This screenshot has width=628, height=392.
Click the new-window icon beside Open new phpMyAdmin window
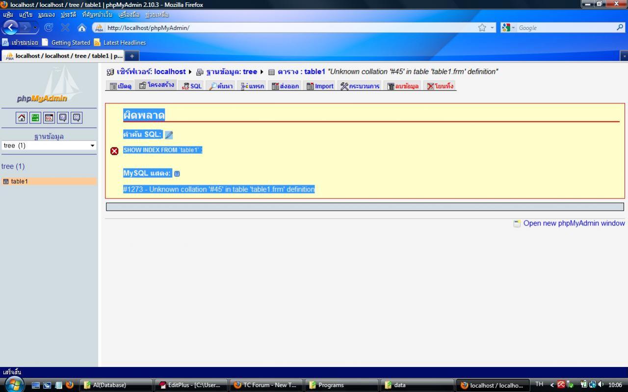point(517,223)
